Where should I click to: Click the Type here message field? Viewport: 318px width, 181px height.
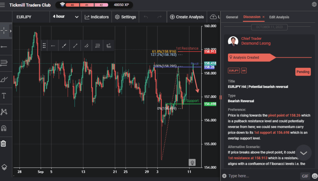coord(263,176)
